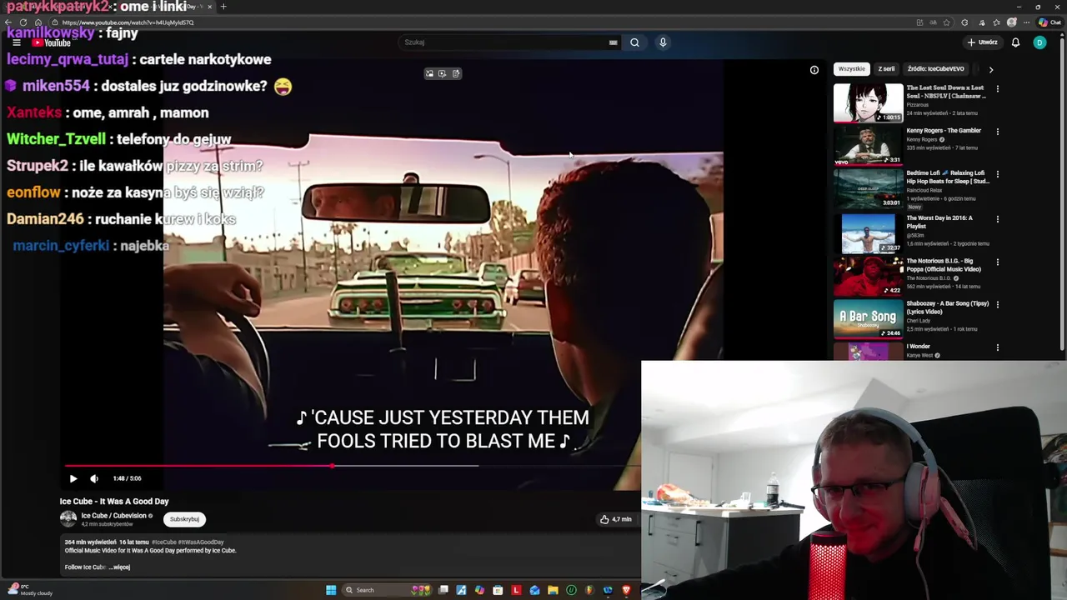The height and width of the screenshot is (600, 1067).
Task: Open YouTube hamburger guide menu
Action: click(16, 42)
